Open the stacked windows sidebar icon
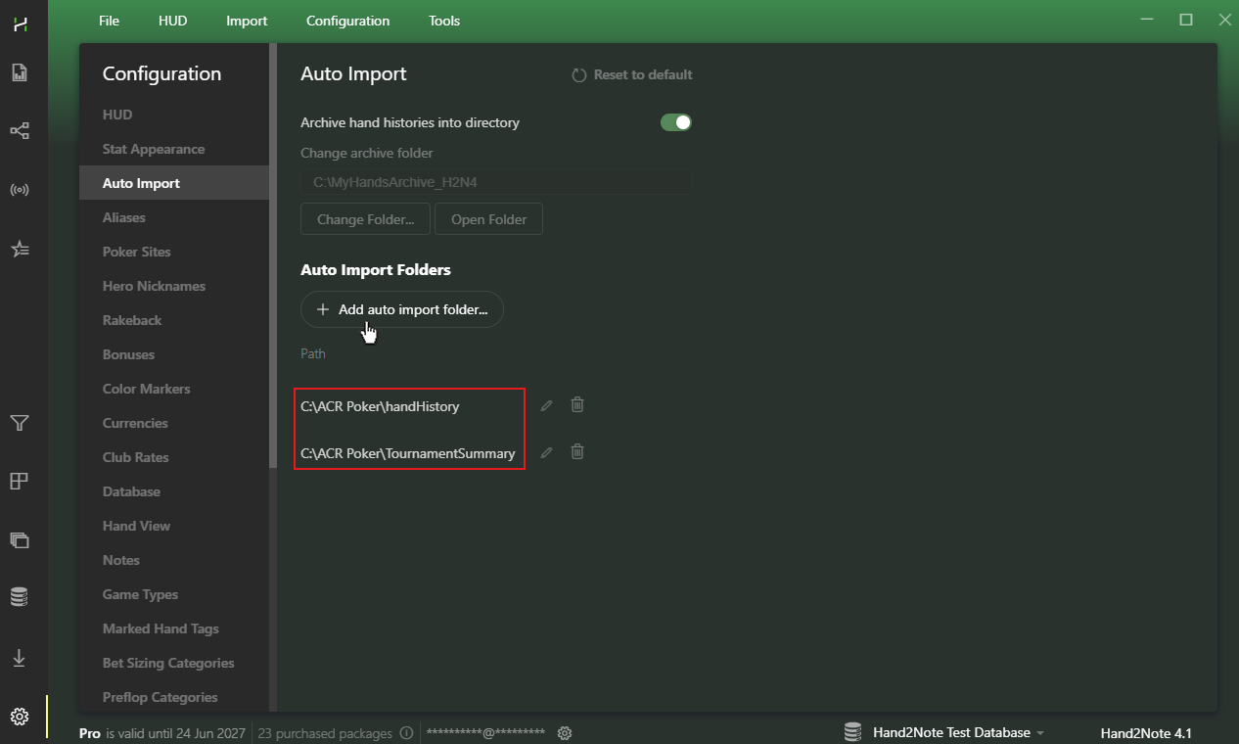The image size is (1239, 744). coord(20,539)
